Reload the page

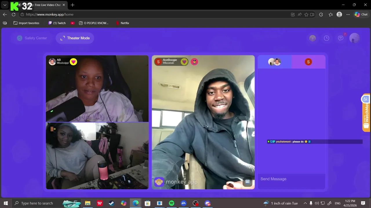[14, 14]
